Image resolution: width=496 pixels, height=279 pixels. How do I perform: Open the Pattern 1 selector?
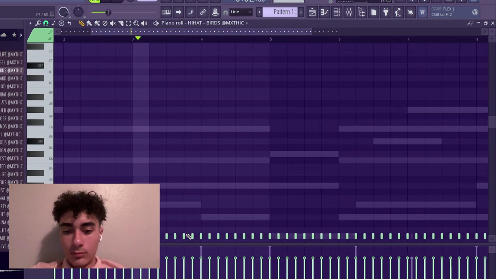pyautogui.click(x=280, y=12)
